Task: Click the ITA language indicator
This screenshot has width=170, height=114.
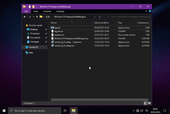Action: point(147,111)
